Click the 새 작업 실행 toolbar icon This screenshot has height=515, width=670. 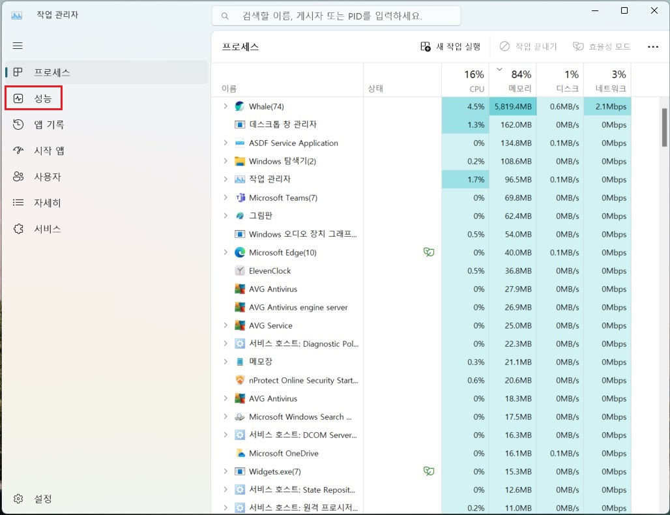(x=425, y=46)
